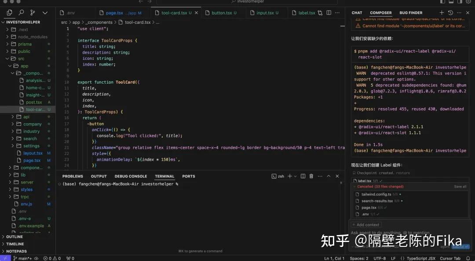
Task: Start a new chat with the plus icon
Action: (442, 12)
